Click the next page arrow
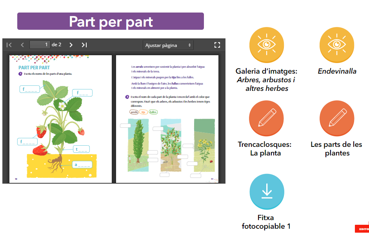This screenshot has width=369, height=233. pos(71,45)
